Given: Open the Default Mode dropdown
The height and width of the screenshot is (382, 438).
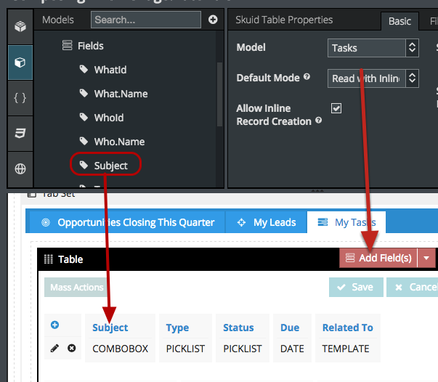Looking at the screenshot, I should pos(373,78).
